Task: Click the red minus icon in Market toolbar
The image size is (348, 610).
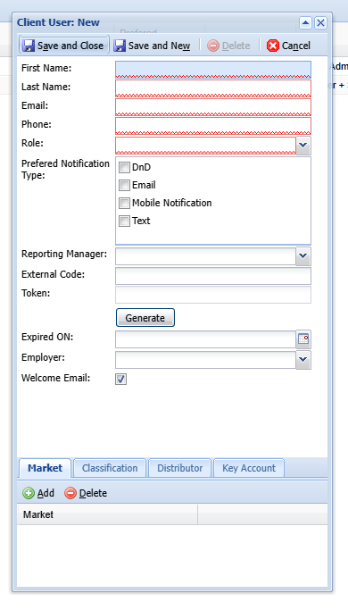Action: click(70, 493)
